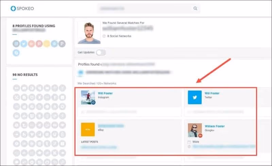Open Will Foster's Instagram profile link
This screenshot has width=272, height=166.
(x=106, y=93)
